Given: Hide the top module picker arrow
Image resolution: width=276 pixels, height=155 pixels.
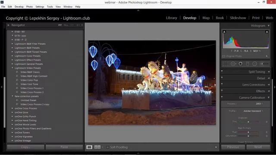Looking at the screenshot, I should coord(138,10).
